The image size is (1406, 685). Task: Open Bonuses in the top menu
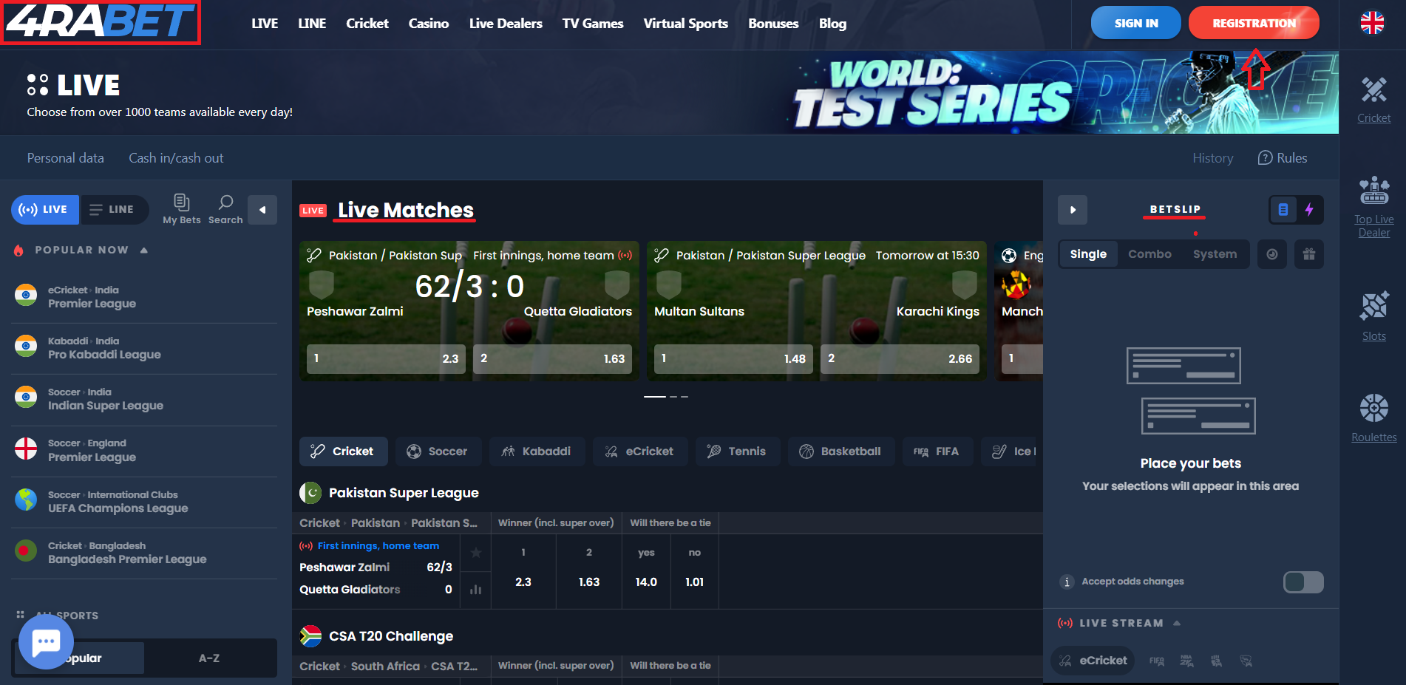coord(773,24)
